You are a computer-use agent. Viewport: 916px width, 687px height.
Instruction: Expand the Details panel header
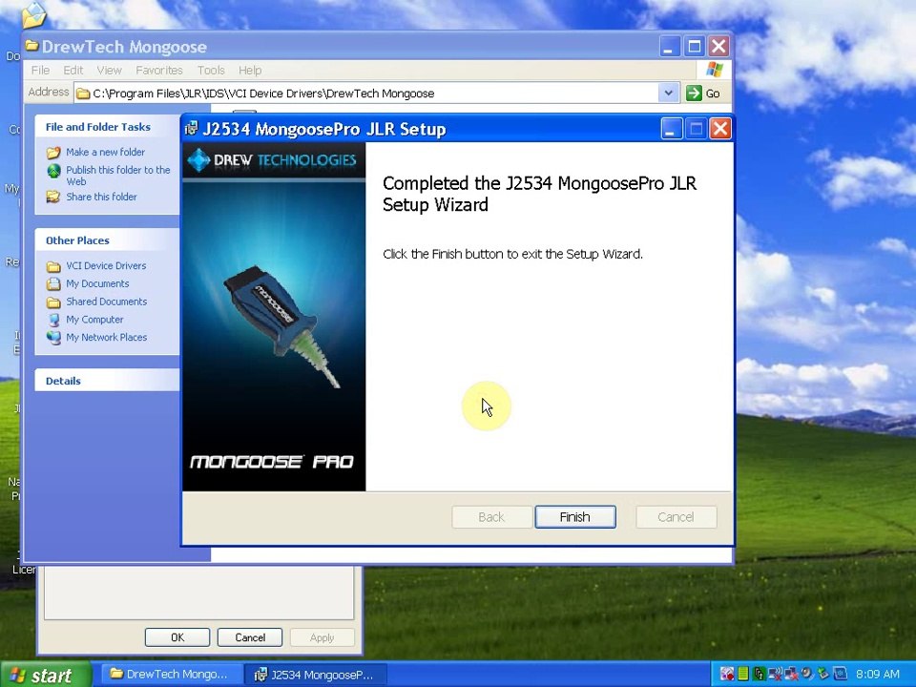[107, 381]
